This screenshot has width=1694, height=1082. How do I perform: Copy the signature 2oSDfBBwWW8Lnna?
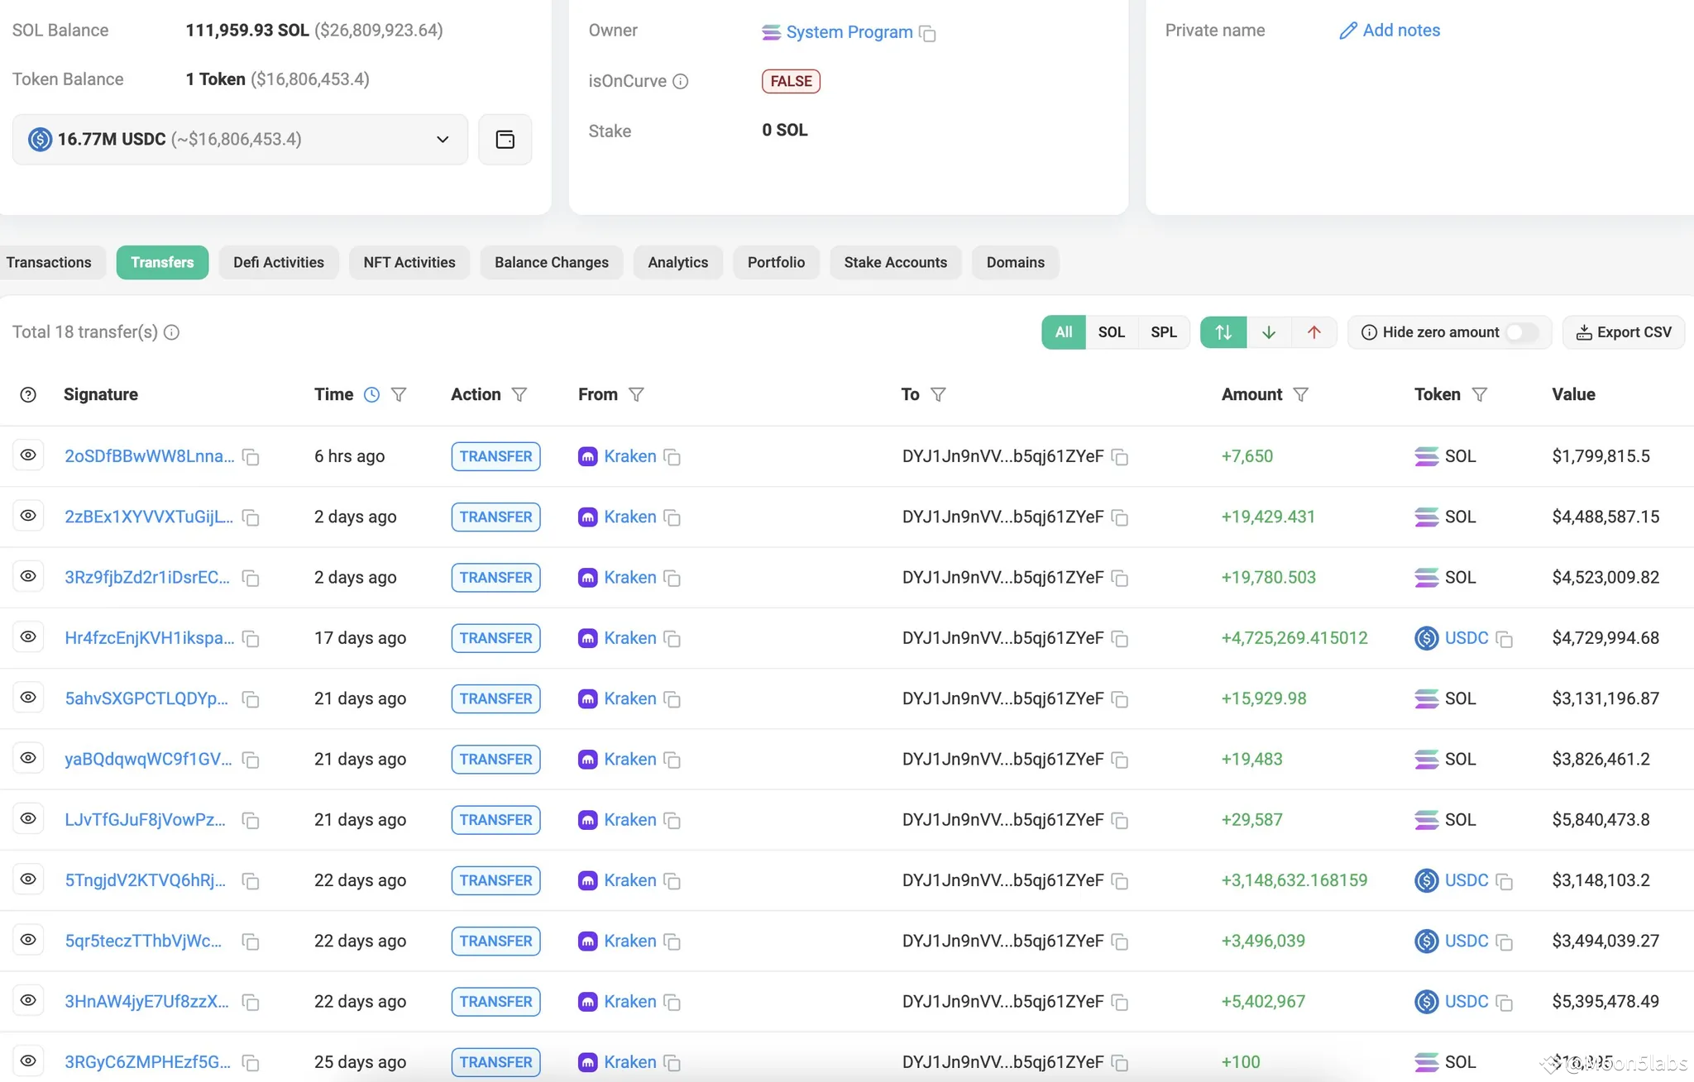[x=251, y=457]
